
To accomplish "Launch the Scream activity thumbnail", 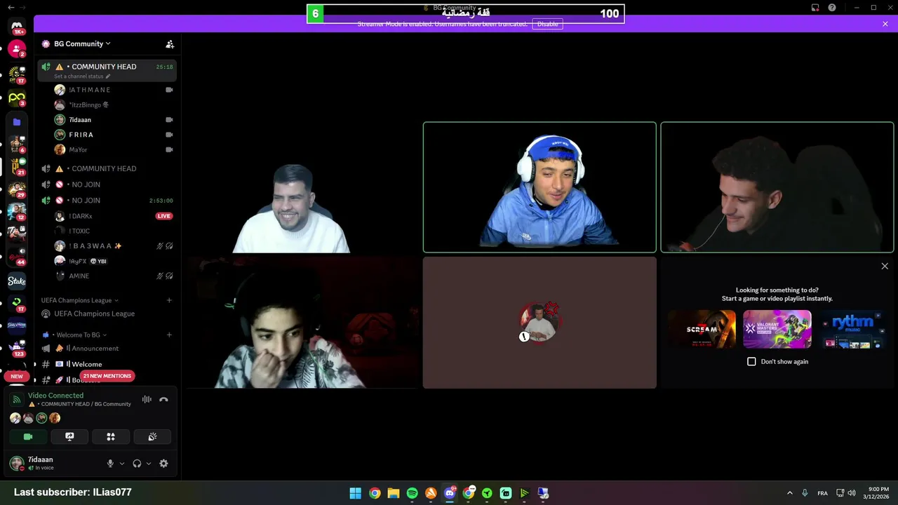I will coord(702,329).
